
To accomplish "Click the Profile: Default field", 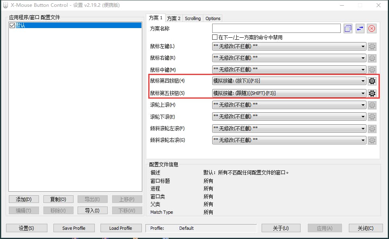I will click(201, 228).
